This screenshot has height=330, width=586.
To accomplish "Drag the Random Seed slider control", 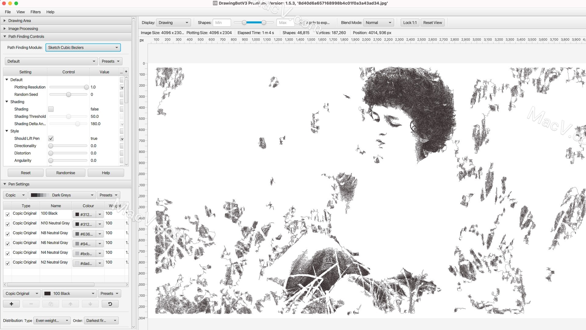I will point(68,94).
